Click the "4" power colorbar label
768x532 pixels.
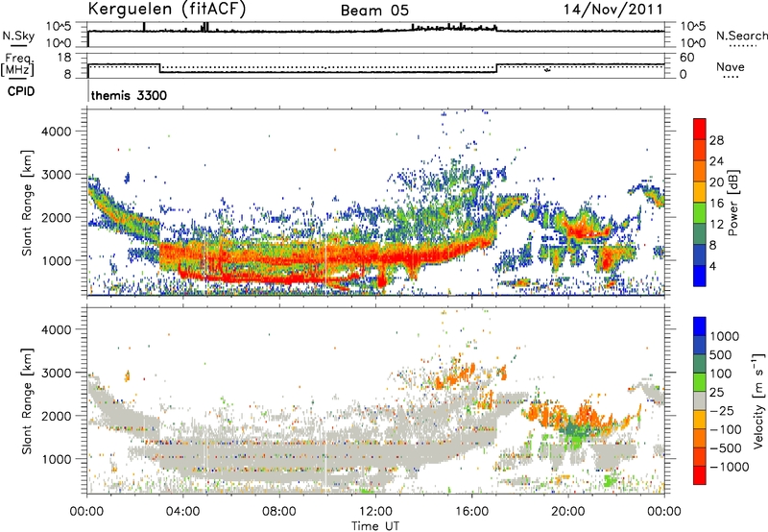712,267
